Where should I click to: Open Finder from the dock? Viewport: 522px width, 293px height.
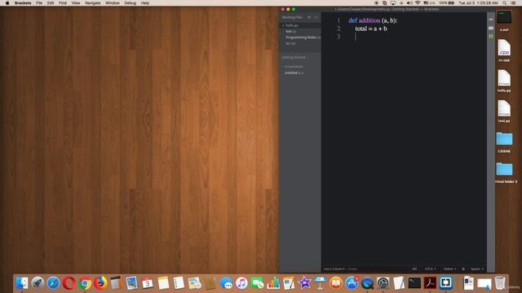[x=22, y=283]
